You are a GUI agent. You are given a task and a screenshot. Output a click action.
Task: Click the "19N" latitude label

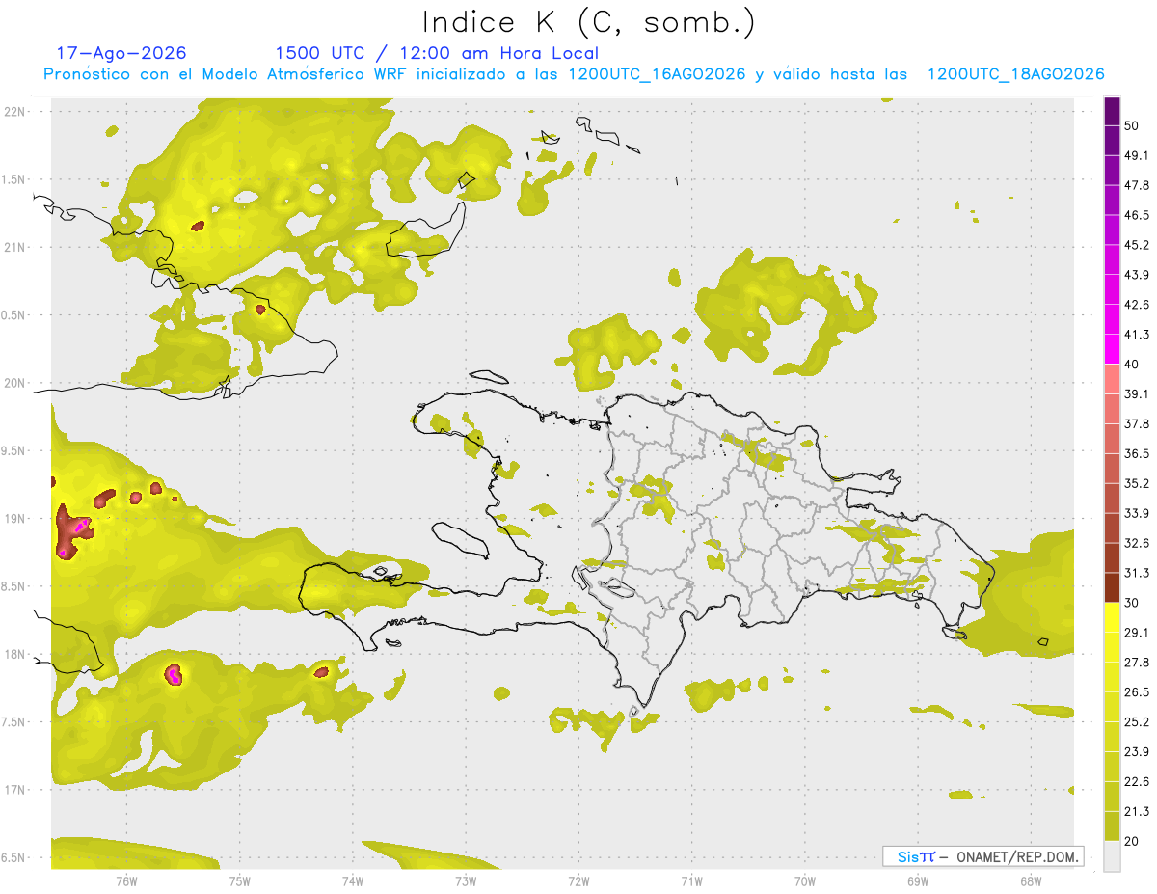click(x=15, y=518)
